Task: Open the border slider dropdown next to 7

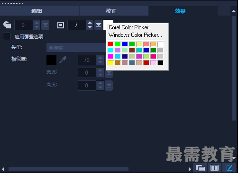Action: pyautogui.click(x=99, y=25)
